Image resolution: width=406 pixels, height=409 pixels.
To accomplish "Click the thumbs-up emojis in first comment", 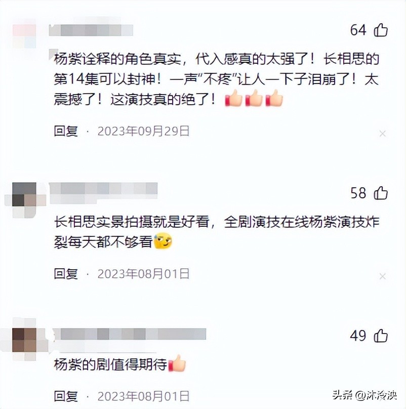I will [x=254, y=98].
